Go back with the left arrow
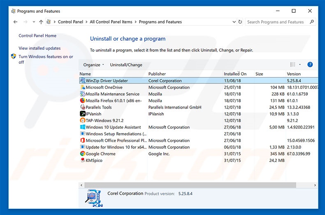Image resolution: width=325 pixels, height=215 pixels. pos(15,22)
